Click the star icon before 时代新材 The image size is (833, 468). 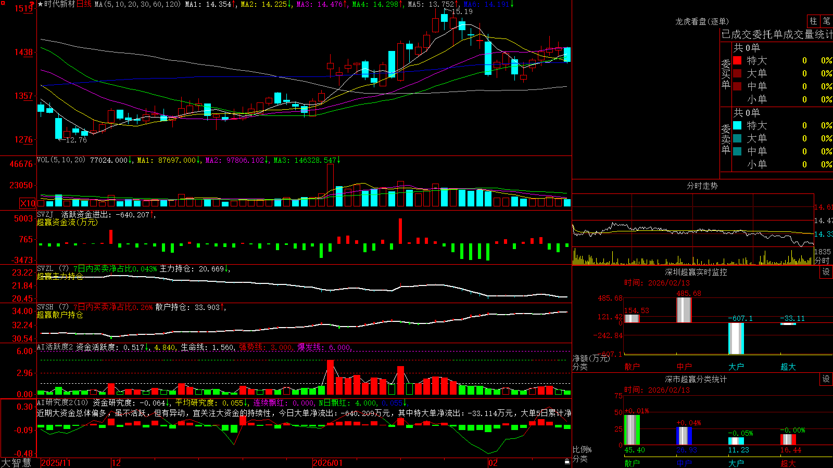[x=40, y=4]
